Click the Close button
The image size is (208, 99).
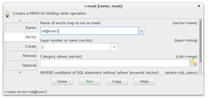(62, 81)
